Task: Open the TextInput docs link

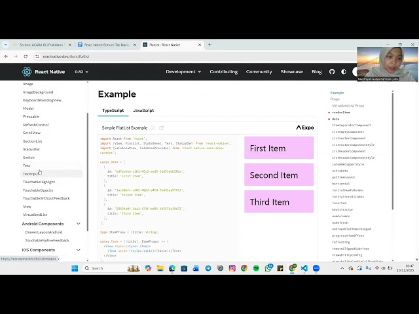Action: [x=31, y=174]
